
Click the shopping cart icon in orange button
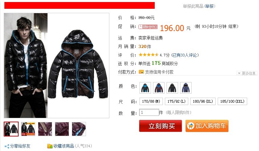coord(191,126)
